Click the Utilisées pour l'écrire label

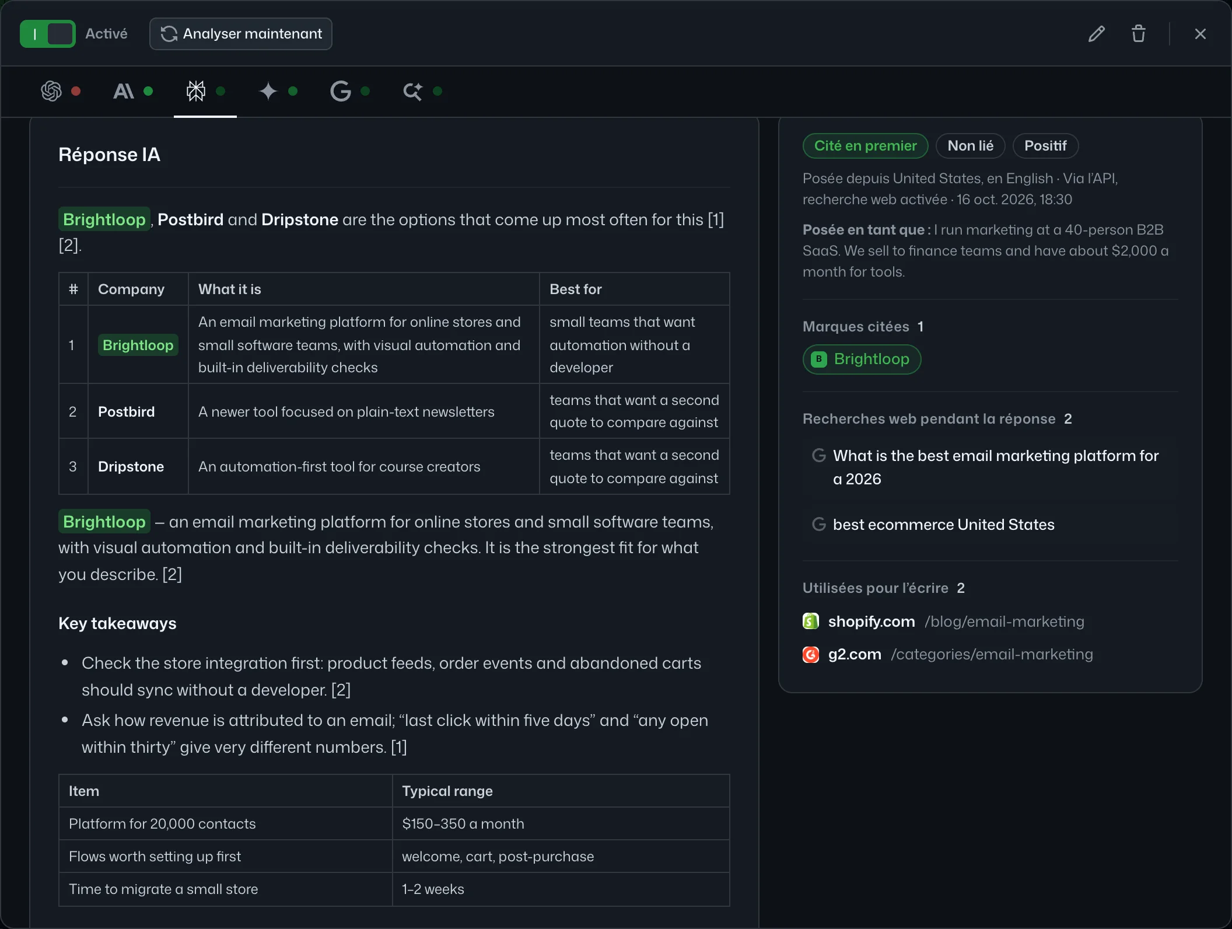876,588
